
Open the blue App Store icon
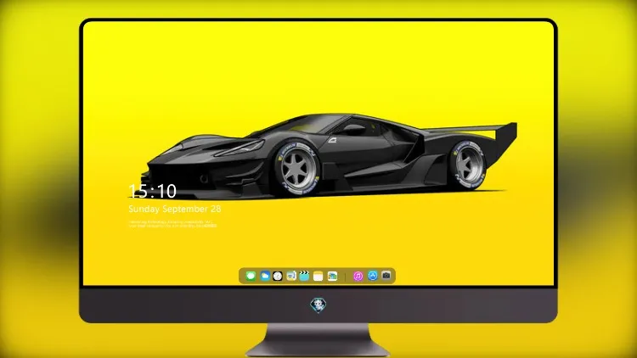tap(373, 276)
